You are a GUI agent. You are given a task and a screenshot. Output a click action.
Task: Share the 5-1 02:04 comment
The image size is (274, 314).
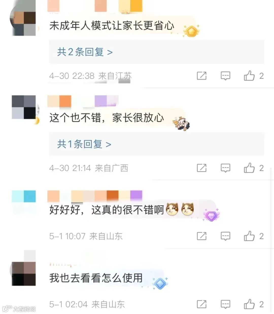click(202, 304)
